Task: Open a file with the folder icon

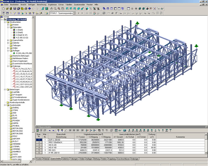Action: 7,9
